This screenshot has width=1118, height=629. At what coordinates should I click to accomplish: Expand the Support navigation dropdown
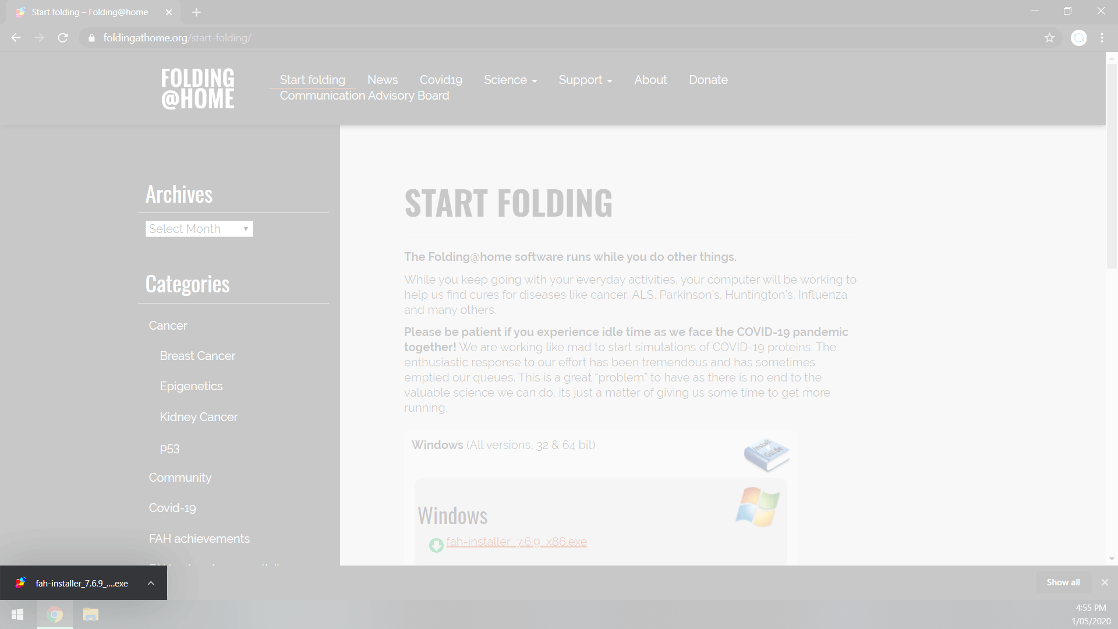click(x=586, y=79)
